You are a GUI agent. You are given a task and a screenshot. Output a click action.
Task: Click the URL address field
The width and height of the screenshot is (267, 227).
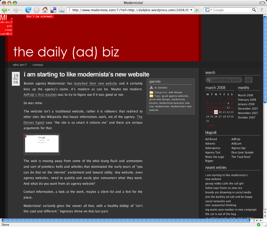(130, 10)
